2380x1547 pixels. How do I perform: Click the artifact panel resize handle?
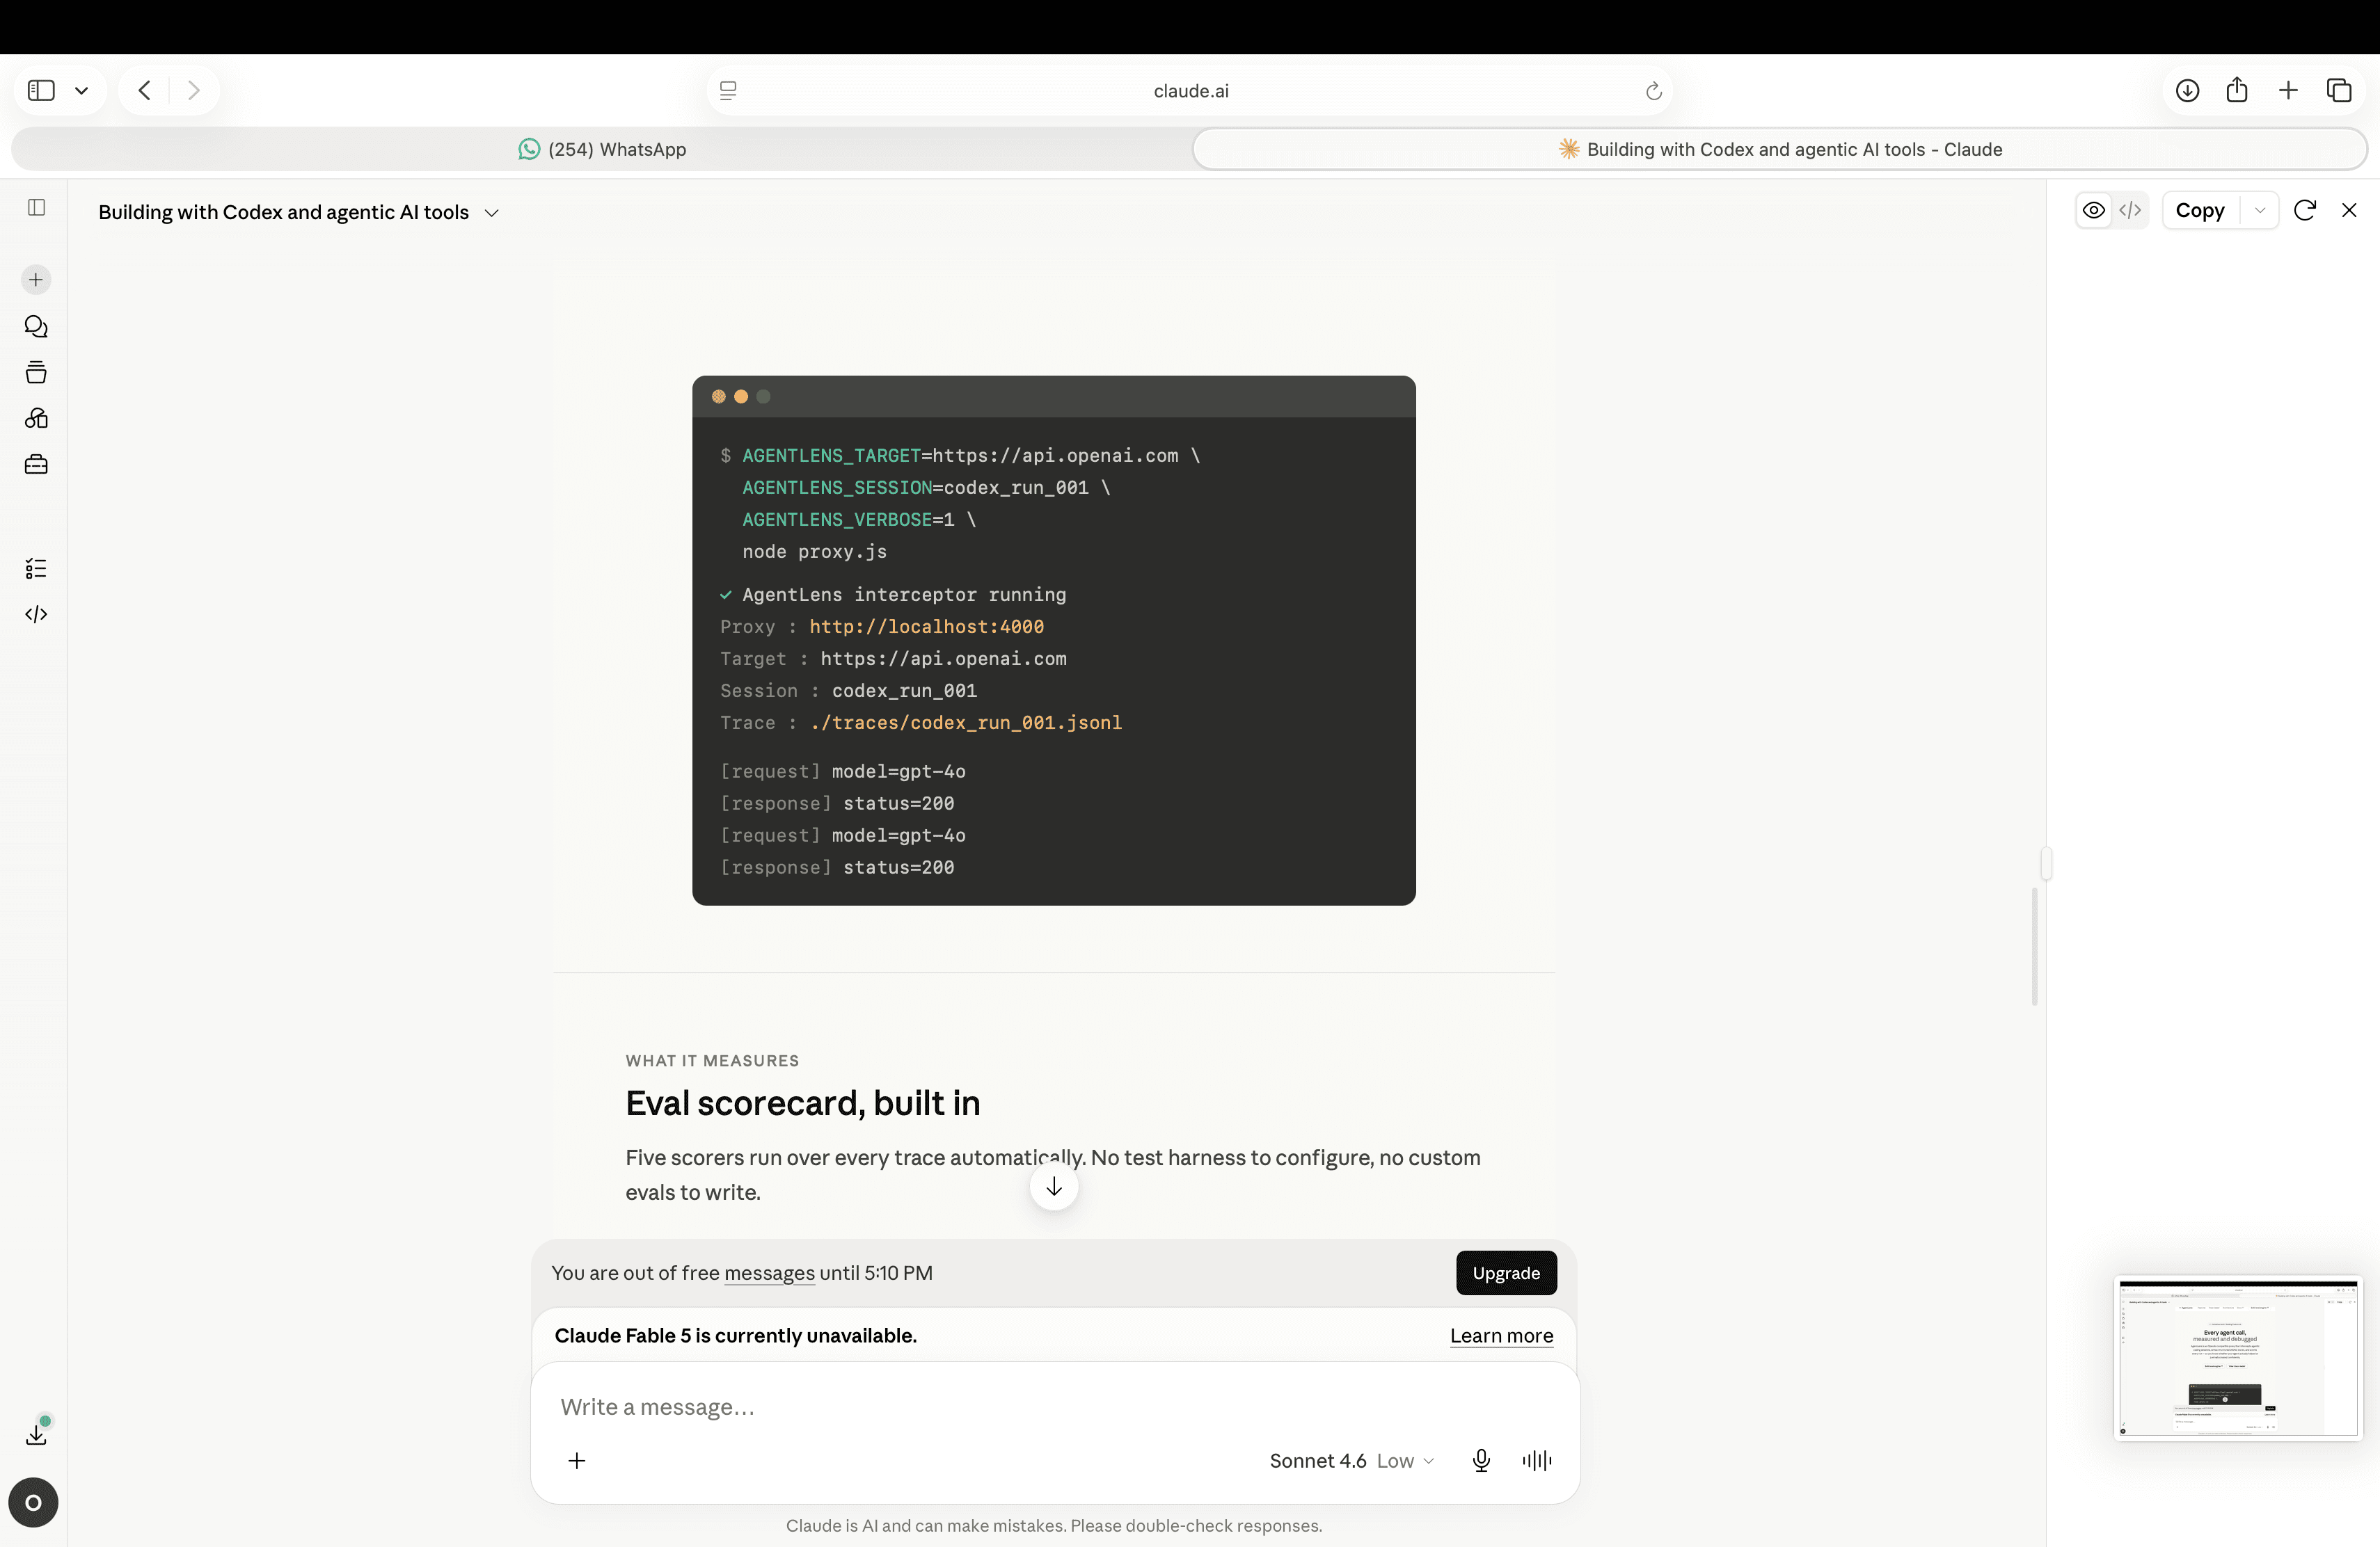point(2046,863)
